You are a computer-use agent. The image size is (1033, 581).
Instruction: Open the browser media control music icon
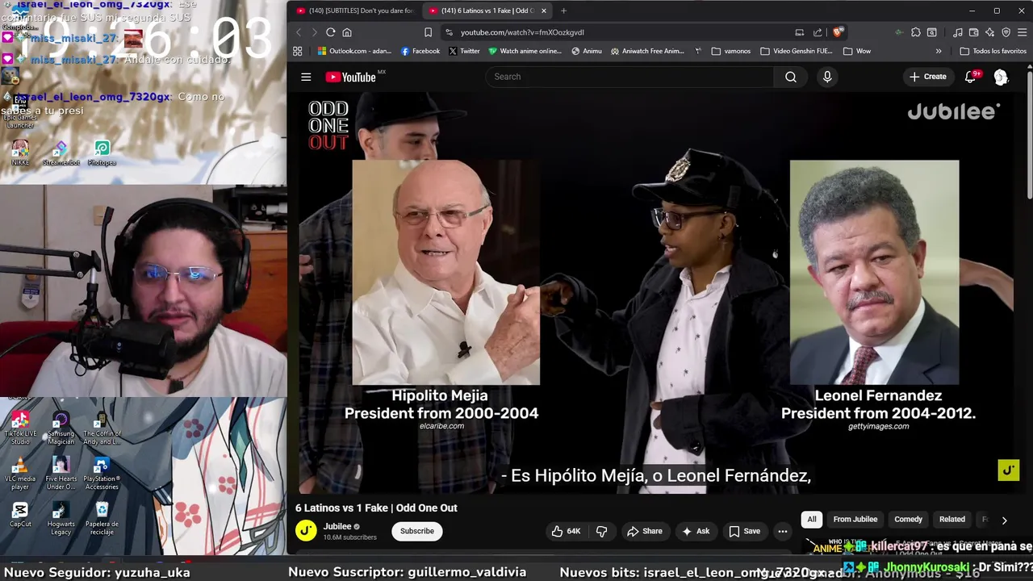957,32
